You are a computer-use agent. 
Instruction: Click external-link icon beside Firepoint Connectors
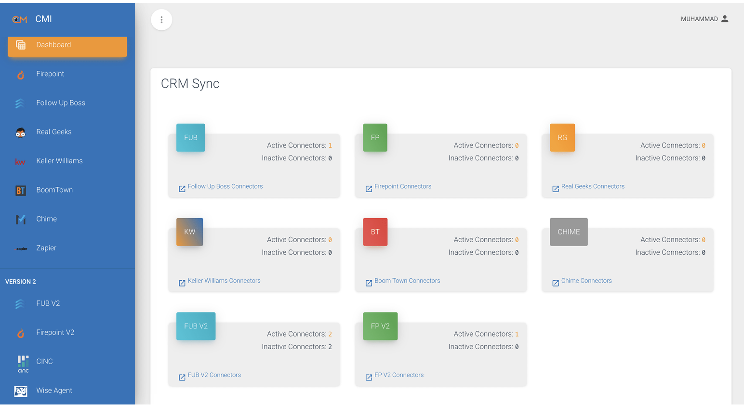pyautogui.click(x=369, y=189)
